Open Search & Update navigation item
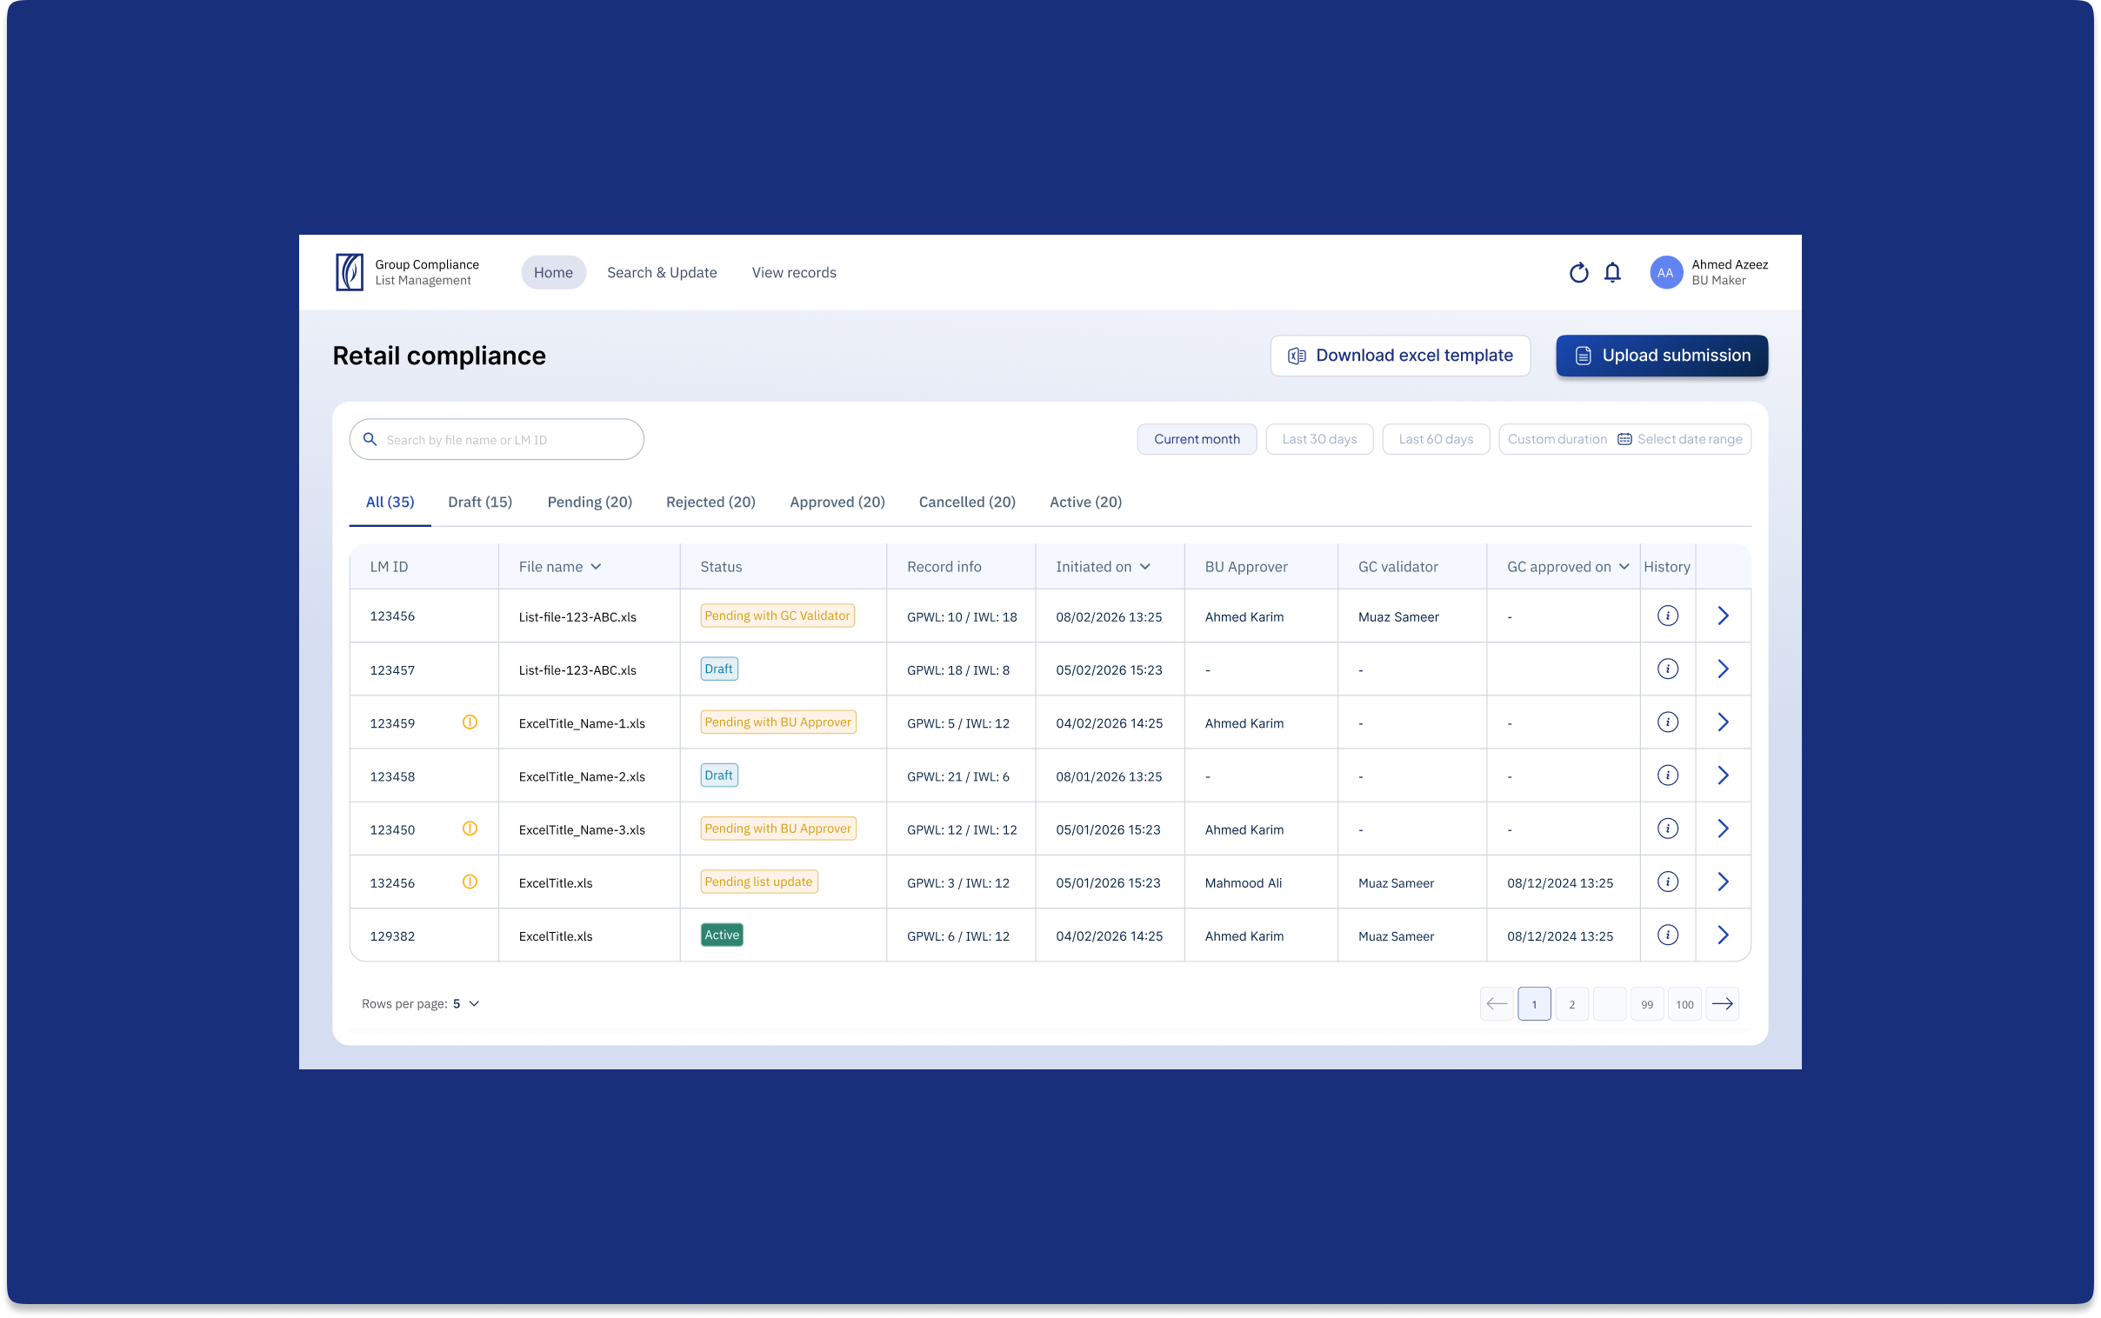 662,273
